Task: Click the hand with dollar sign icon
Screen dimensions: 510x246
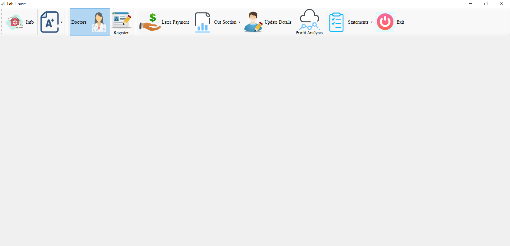Action: click(150, 22)
